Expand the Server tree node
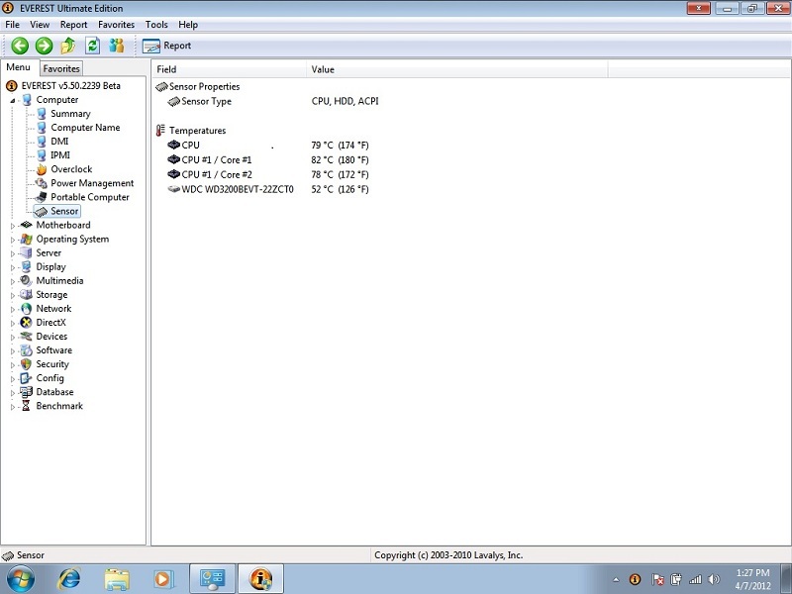Screen dimensions: 792x594 pos(13,253)
